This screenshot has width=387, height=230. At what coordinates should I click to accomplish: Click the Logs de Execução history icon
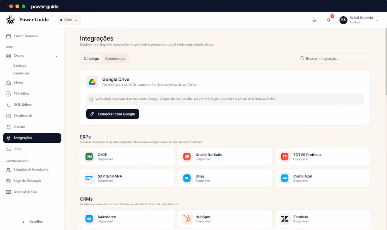click(x=9, y=181)
